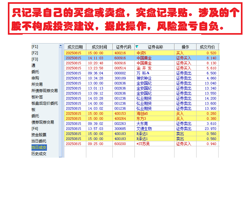Sort by 成交日期 column header
251x203 pixels.
(75, 47)
